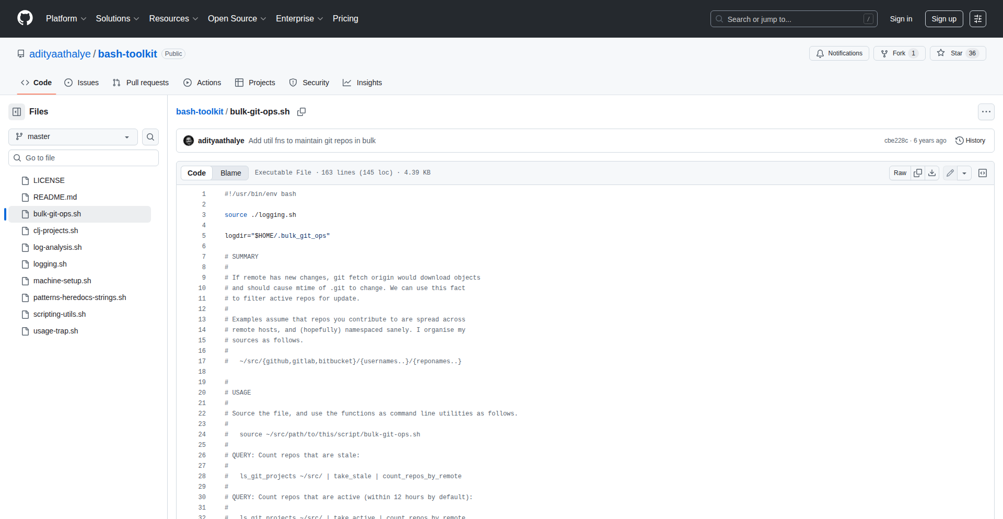Expand the Solutions menu
This screenshot has width=1003, height=519.
tap(118, 19)
